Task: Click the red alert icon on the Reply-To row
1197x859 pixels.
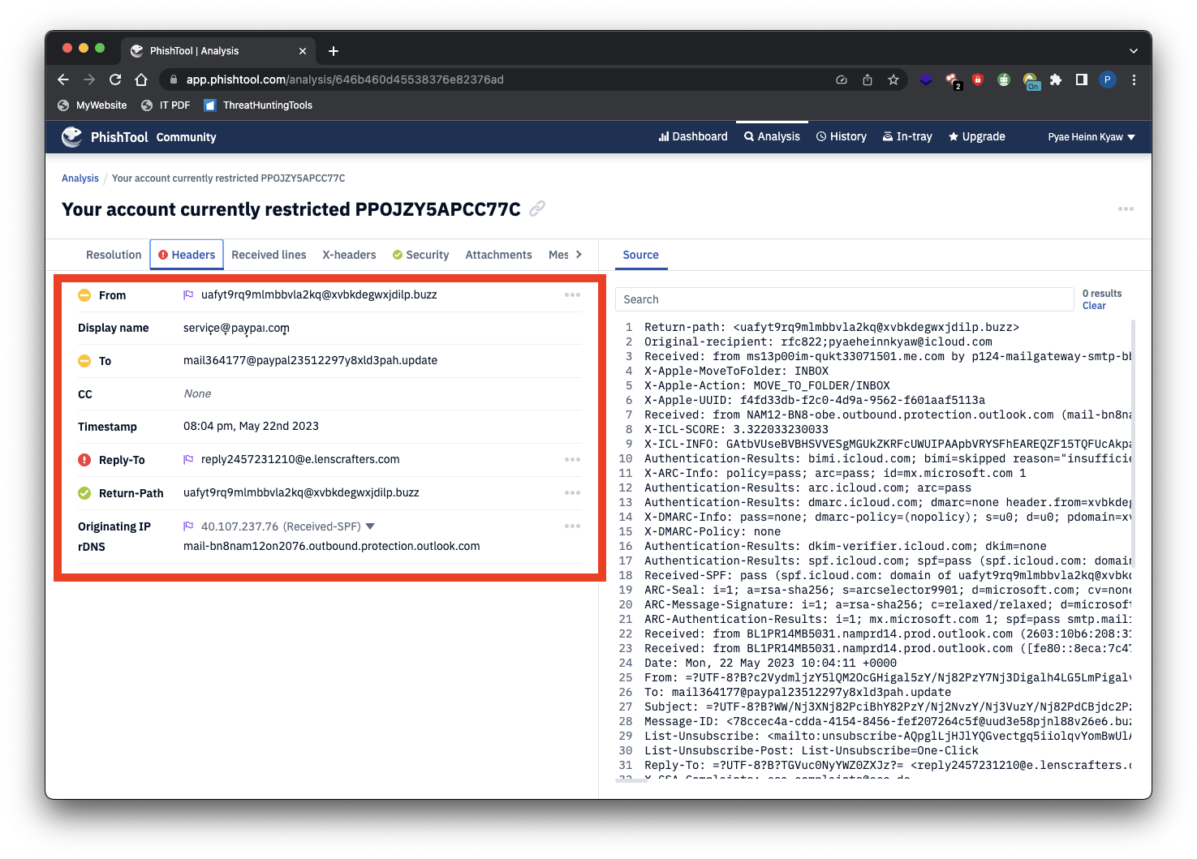Action: tap(84, 460)
